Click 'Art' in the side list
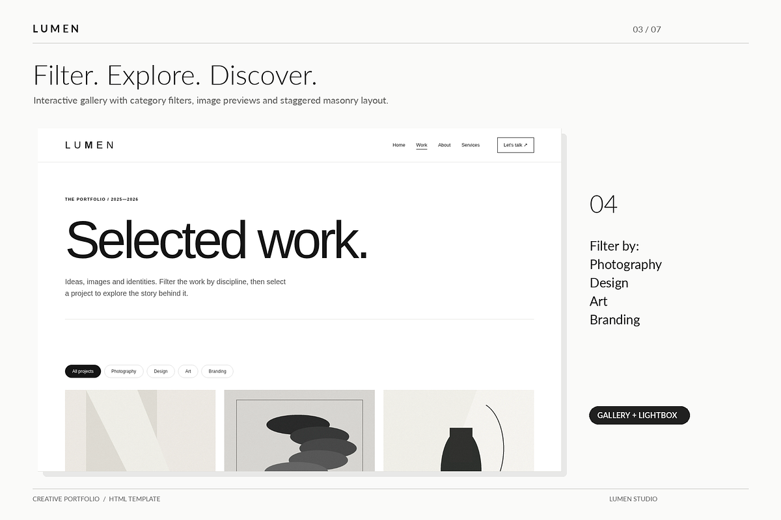This screenshot has width=781, height=520. (598, 301)
